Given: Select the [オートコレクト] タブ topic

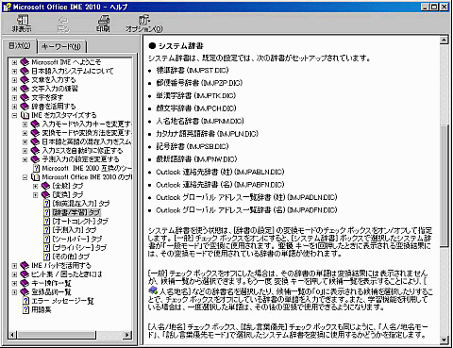Looking at the screenshot, I should (80, 222).
